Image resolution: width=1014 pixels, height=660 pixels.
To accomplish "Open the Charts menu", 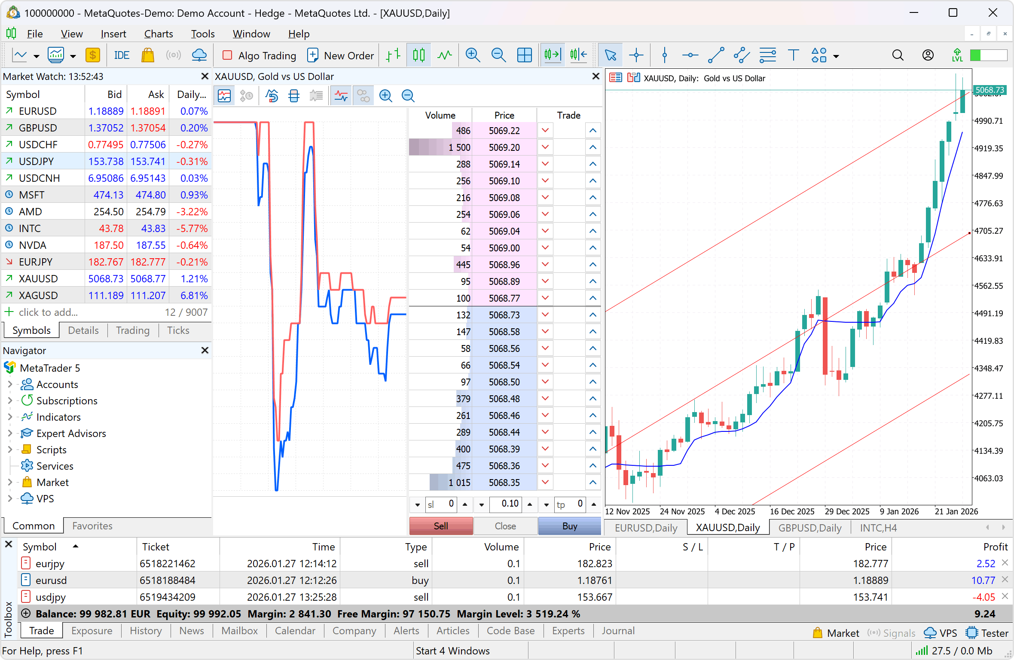I will pyautogui.click(x=158, y=34).
